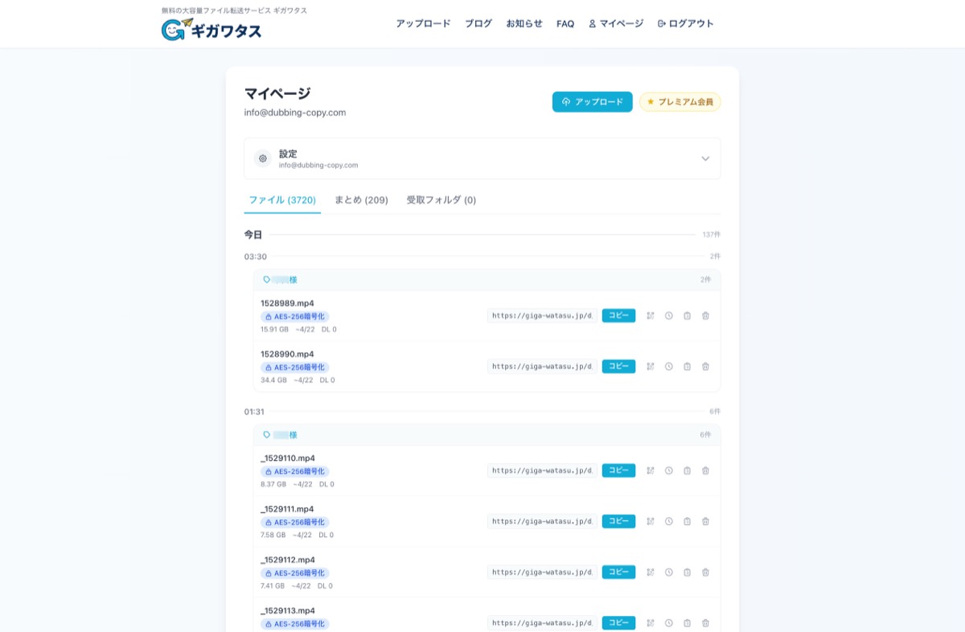Open the 受取フォルダ (0) tab
Viewport: 965px width, 632px height.
[x=441, y=200]
